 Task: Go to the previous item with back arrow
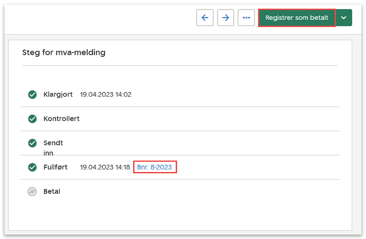coord(205,18)
